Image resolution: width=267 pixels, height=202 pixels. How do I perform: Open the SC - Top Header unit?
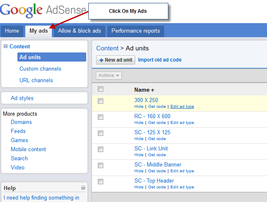point(154,181)
